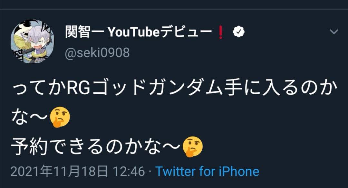The width and height of the screenshot is (348, 188).
Task: Click the 予約できるのかな〜 tweet line
Action: point(95,146)
